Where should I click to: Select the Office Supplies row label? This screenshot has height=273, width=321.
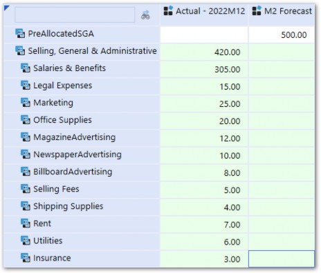point(62,120)
